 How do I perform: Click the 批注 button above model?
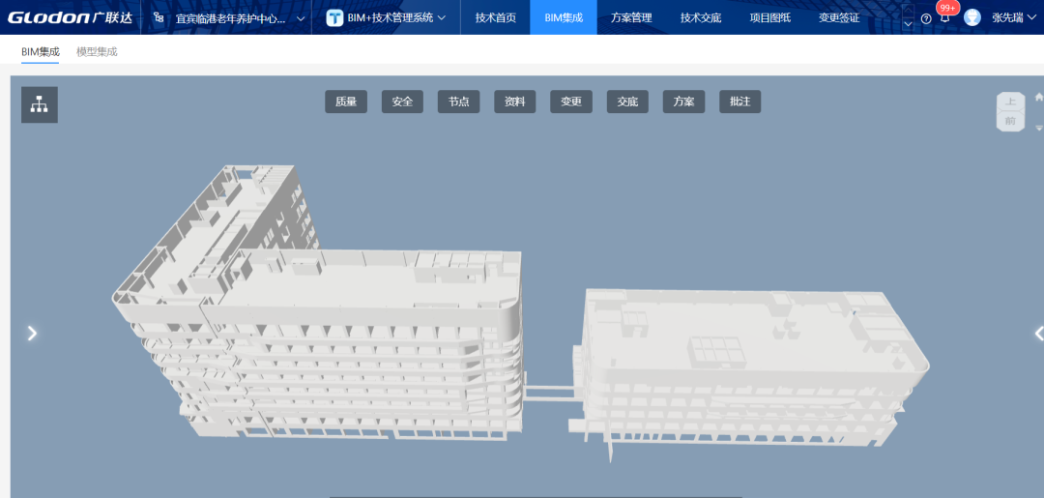click(740, 102)
